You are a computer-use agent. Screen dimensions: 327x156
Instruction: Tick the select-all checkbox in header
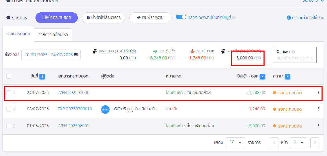(8, 76)
